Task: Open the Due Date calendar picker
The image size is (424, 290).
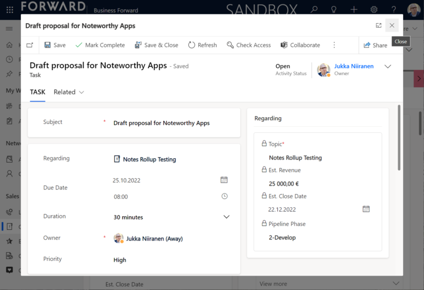Action: click(224, 180)
